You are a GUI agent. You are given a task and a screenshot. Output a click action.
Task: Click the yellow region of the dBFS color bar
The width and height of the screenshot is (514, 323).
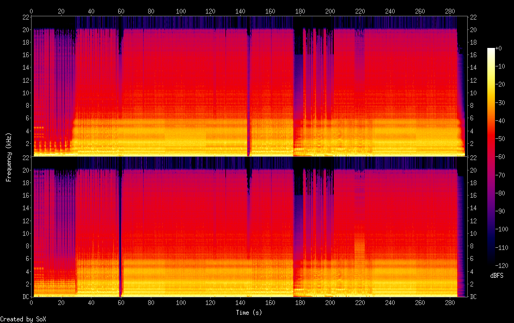pyautogui.click(x=491, y=87)
